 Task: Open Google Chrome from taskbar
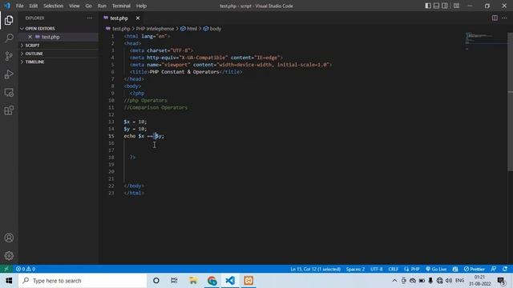point(212,281)
